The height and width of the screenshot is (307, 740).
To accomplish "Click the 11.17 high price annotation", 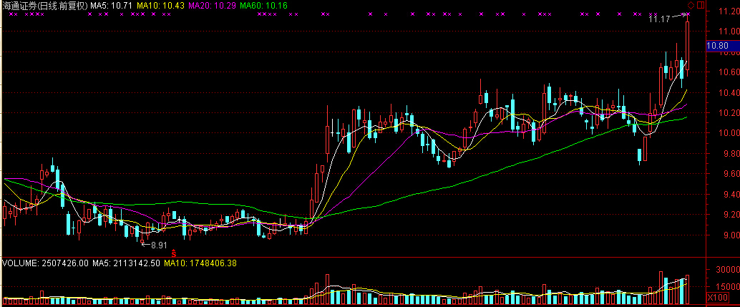I will (659, 19).
